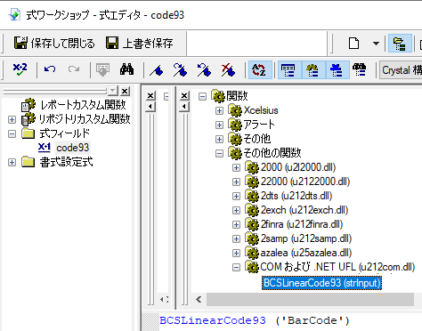
Task: Click the 2samp (u212samp.dll) label
Action: coord(306,238)
